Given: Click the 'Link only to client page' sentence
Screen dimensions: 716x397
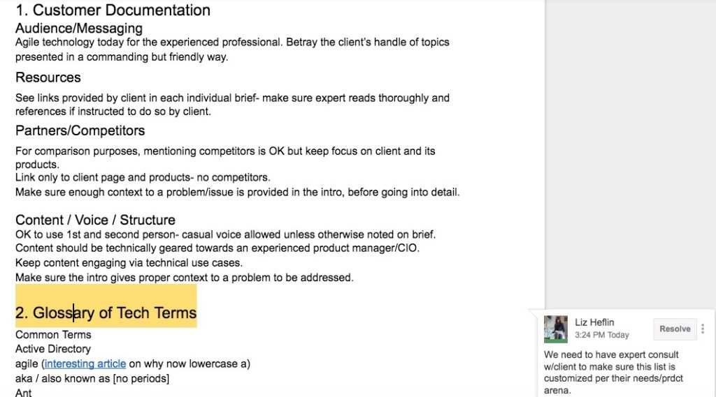Looking at the screenshot, I should tap(143, 177).
